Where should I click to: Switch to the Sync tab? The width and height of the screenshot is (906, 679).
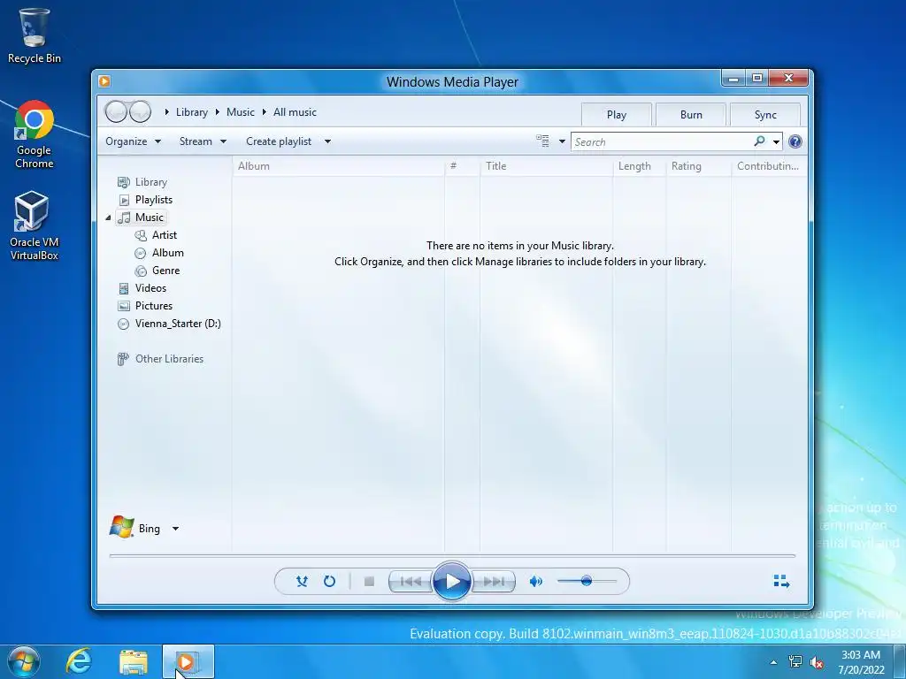(765, 115)
